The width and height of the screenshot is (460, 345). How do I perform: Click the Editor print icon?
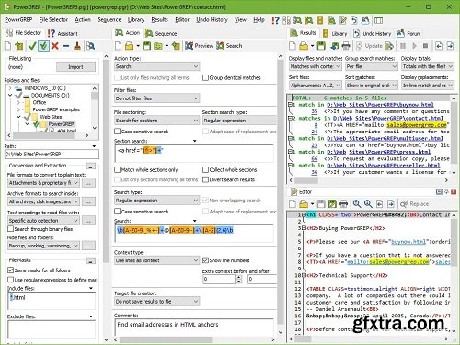[x=344, y=203]
